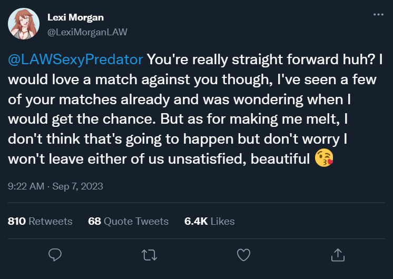View the 68 Quote Tweets list
This screenshot has width=393, height=279.
(x=128, y=221)
